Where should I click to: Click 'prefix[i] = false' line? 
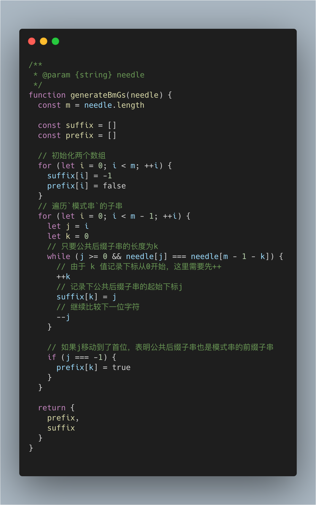(87, 186)
